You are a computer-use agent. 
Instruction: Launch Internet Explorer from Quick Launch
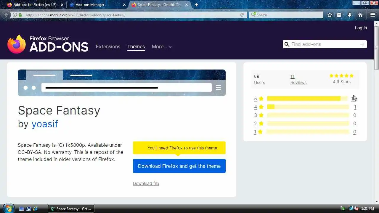(x=35, y=209)
